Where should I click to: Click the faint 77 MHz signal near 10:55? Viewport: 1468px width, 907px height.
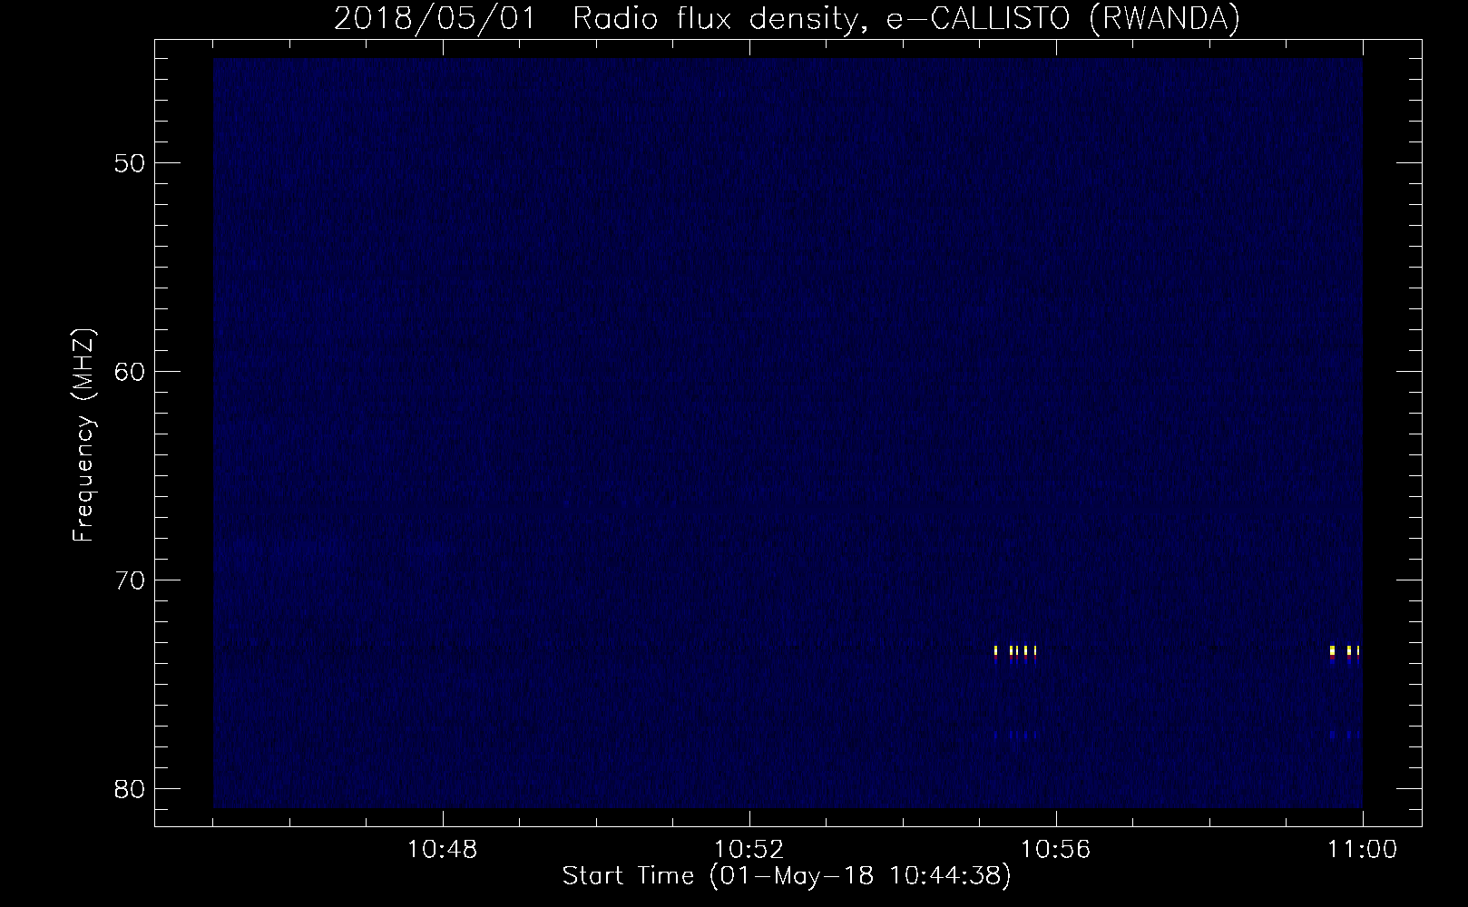[1015, 735]
